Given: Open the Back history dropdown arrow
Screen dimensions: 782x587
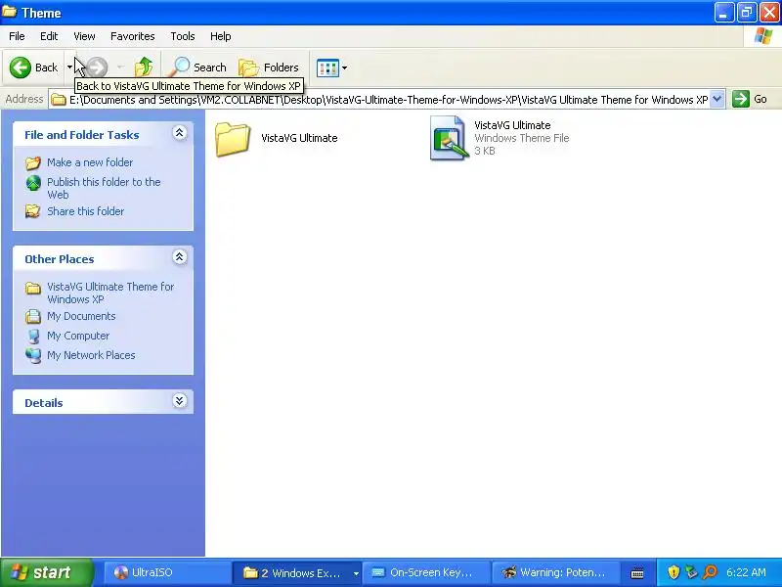Looking at the screenshot, I should pos(69,68).
